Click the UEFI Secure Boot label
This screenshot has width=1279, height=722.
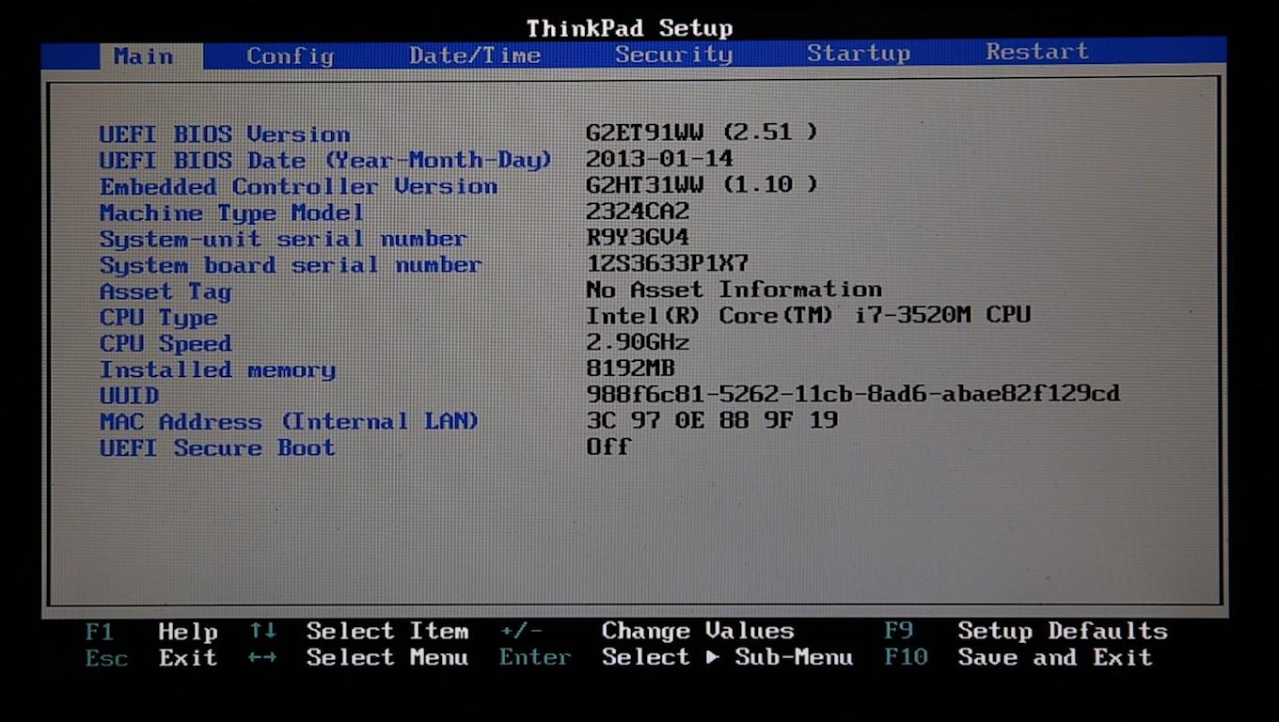point(217,448)
